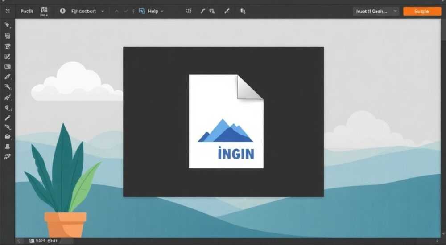Image resolution: width=446 pixels, height=245 pixels.
Task: Click the round info icon in top bar
Action: tap(62, 11)
